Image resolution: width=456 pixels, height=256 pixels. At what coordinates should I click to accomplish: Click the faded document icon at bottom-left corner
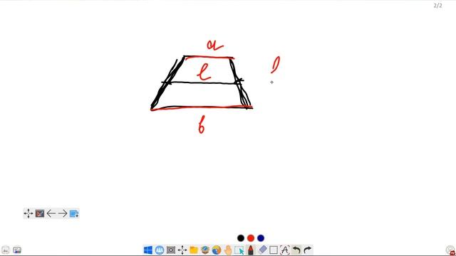click(x=6, y=250)
